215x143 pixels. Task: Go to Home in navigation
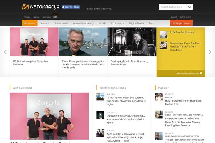point(30,23)
